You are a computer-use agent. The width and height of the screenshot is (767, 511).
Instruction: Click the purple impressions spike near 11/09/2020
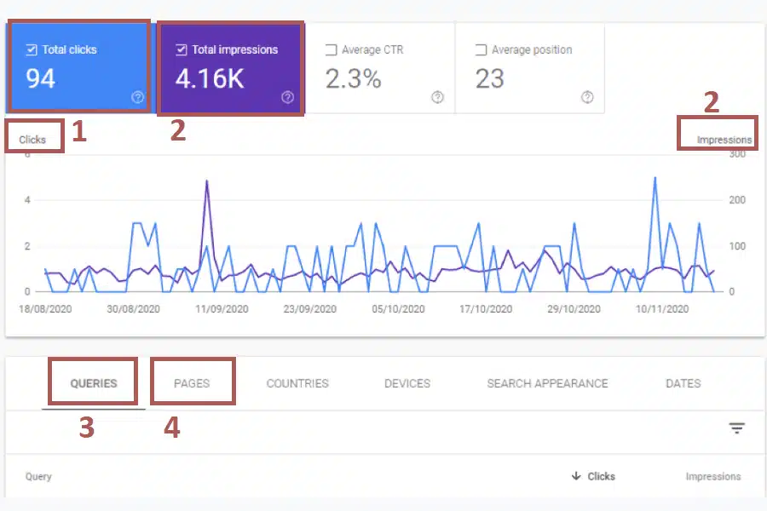tap(206, 181)
